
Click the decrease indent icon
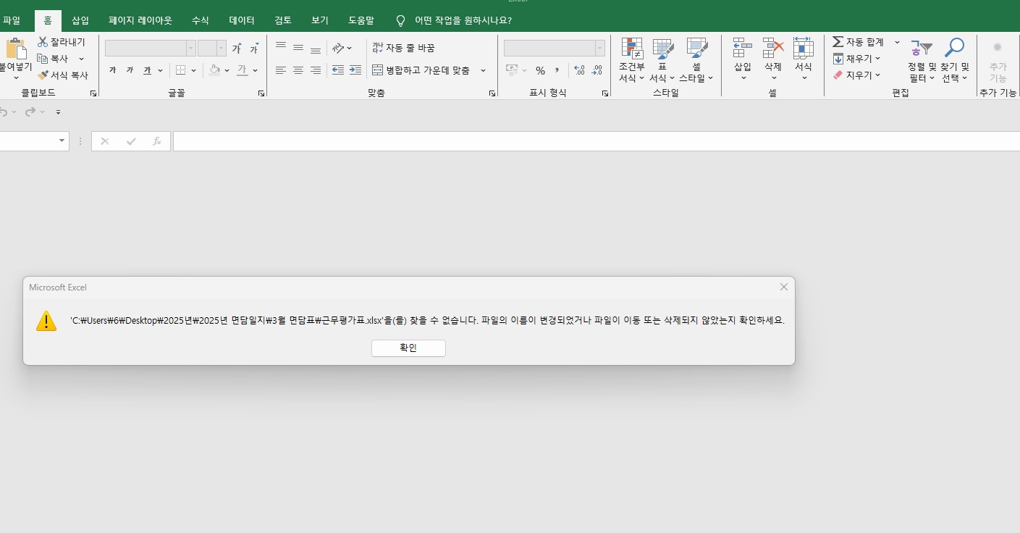[337, 70]
